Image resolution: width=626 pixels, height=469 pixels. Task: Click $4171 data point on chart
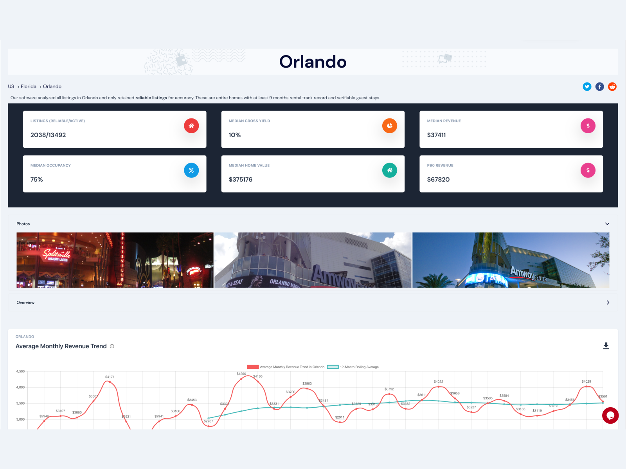pos(110,382)
